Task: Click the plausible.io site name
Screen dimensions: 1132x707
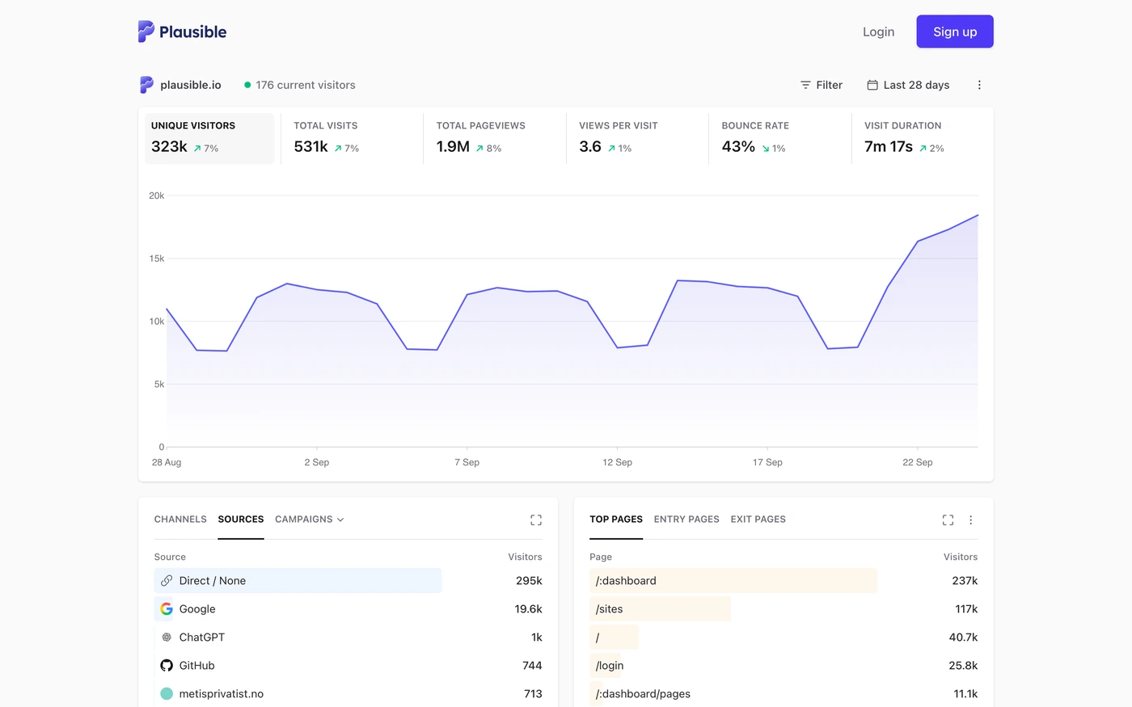Action: tap(191, 85)
